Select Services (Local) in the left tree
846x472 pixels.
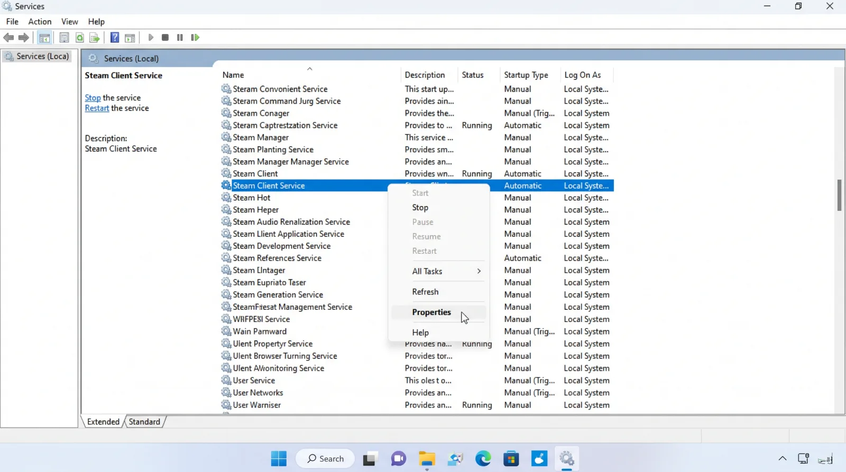click(x=37, y=56)
